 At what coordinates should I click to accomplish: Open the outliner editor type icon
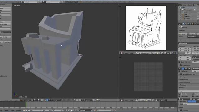click(x=180, y=5)
